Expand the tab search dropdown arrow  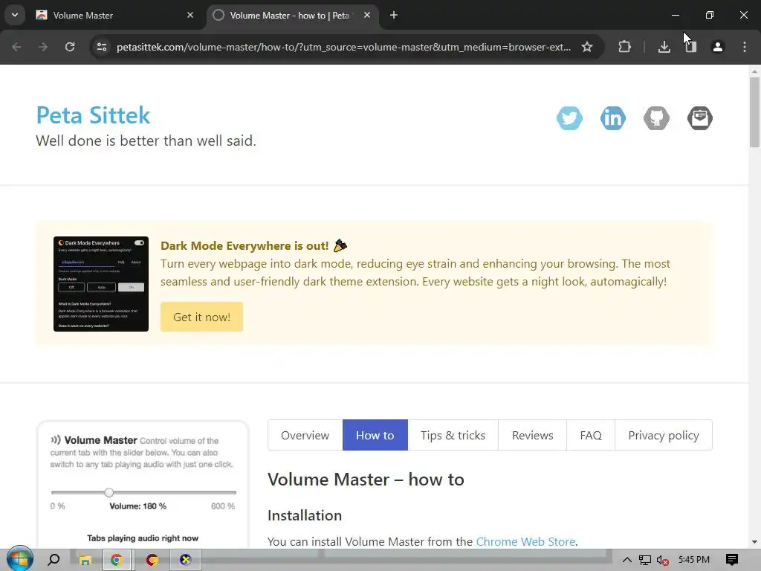point(15,15)
